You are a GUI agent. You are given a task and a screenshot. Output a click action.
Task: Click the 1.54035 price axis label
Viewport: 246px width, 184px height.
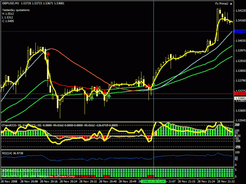tap(240, 41)
